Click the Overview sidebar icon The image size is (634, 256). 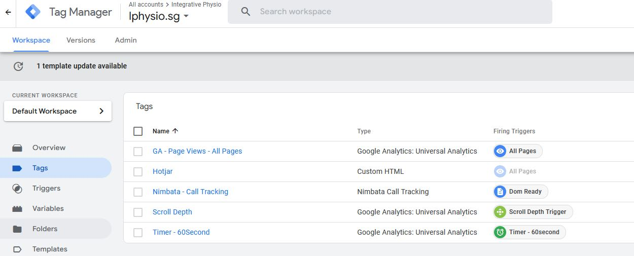click(x=17, y=148)
